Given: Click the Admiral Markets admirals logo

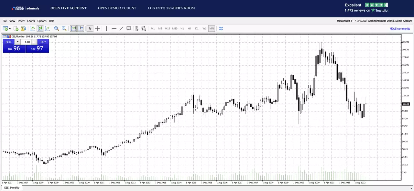Looking at the screenshot, I should click(25, 8).
